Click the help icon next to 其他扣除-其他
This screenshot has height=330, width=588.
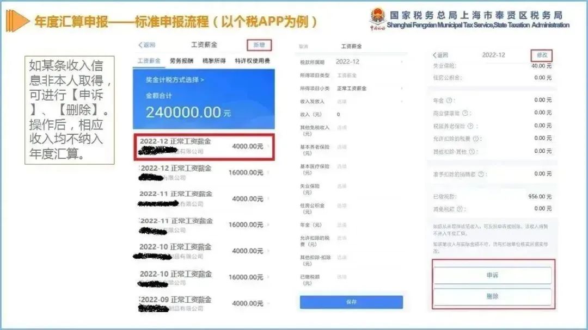pos(472,151)
